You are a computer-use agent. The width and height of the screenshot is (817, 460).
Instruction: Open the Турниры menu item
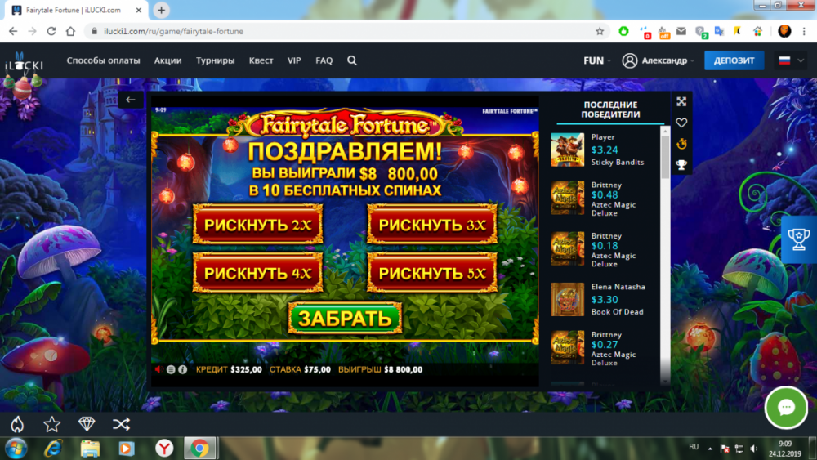[215, 60]
